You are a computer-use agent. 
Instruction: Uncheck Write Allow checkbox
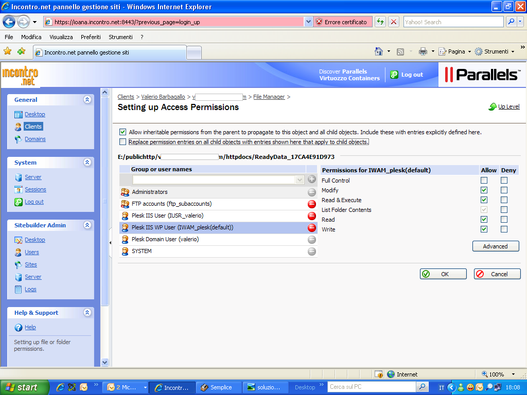(484, 229)
